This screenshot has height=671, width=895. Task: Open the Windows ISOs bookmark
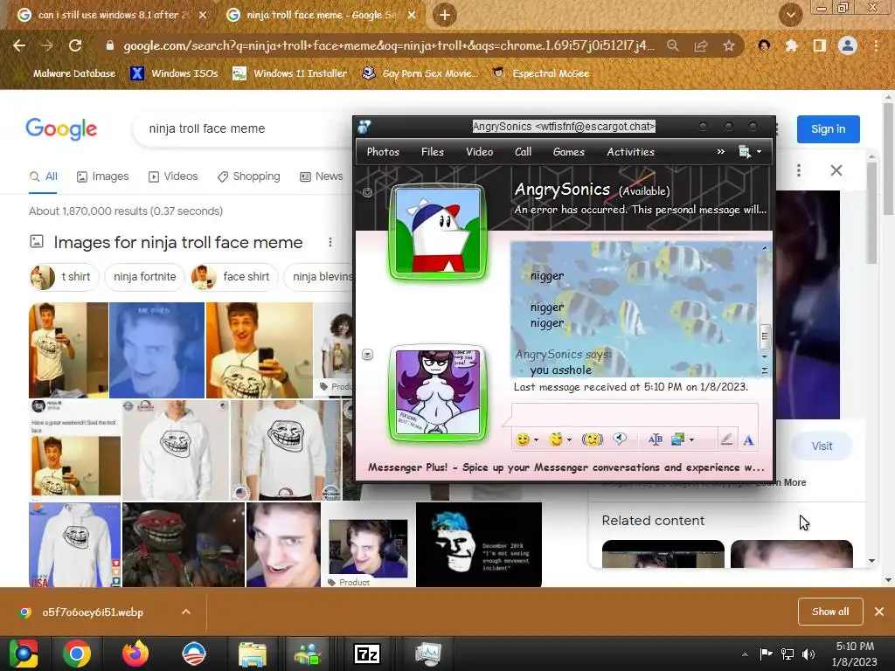coord(175,73)
